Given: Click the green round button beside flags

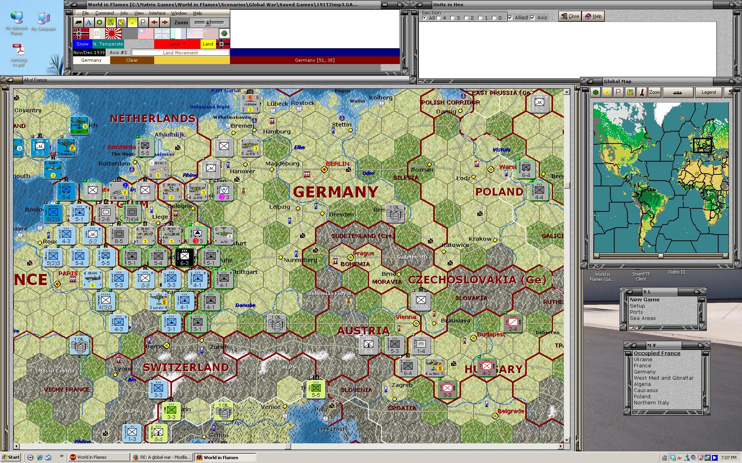Looking at the screenshot, I should (x=224, y=34).
